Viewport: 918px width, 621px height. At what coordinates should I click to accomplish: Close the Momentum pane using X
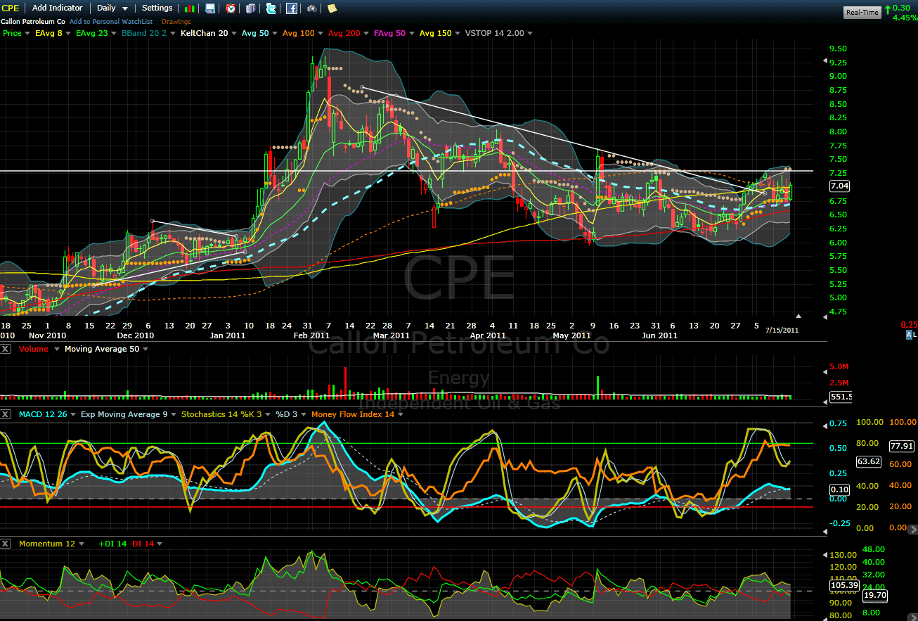pyautogui.click(x=6, y=544)
